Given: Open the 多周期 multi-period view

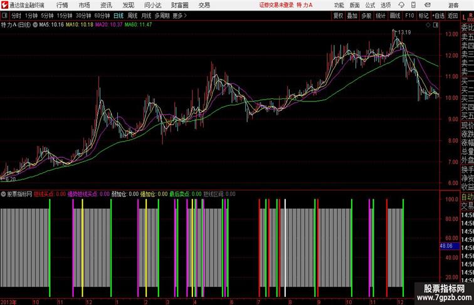Looking at the screenshot, I should pyautogui.click(x=162, y=16).
